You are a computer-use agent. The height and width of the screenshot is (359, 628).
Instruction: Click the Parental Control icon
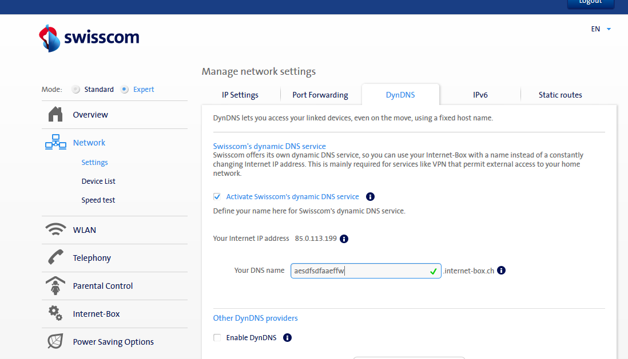[55, 286]
